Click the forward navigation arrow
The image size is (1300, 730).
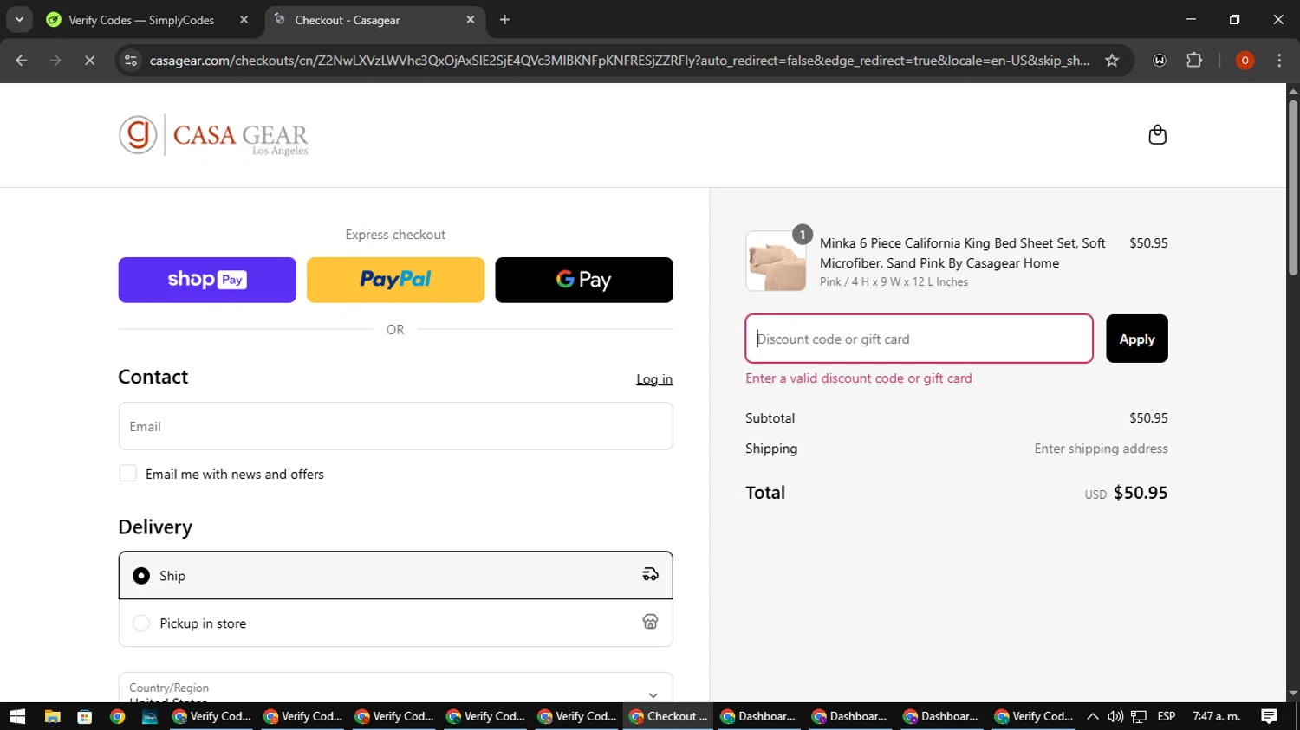click(x=55, y=61)
